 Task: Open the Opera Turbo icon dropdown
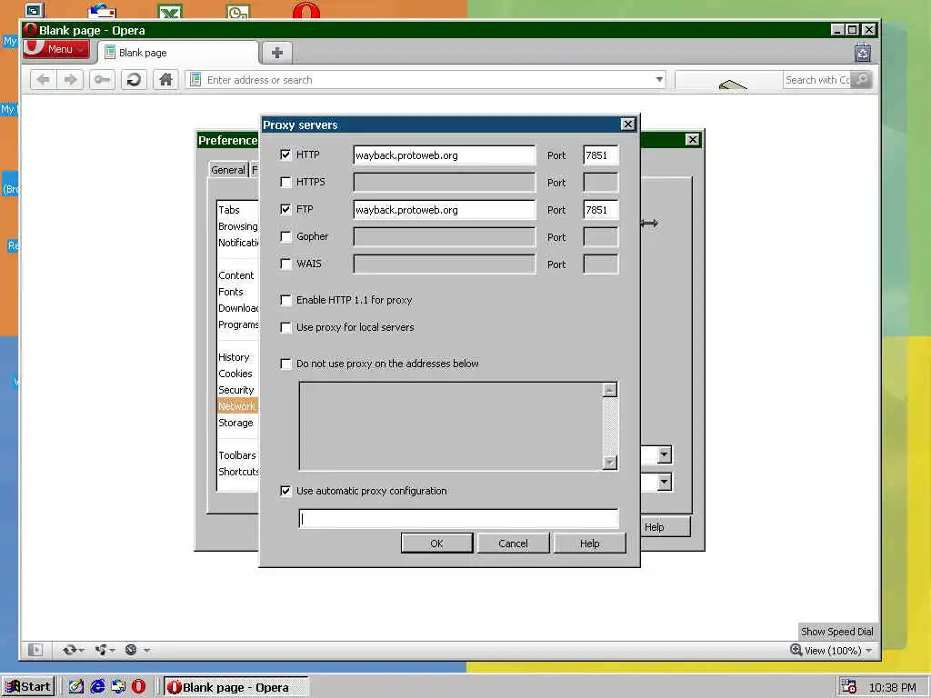(136, 650)
